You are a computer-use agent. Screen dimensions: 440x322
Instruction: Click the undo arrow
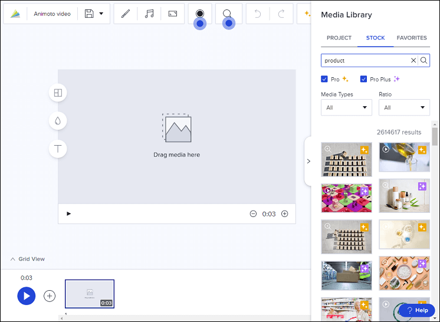point(258,14)
